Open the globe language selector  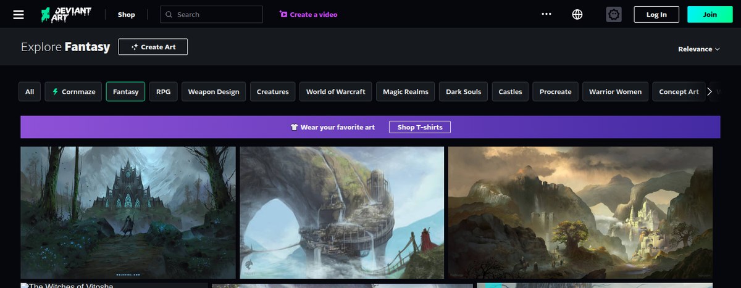click(577, 14)
